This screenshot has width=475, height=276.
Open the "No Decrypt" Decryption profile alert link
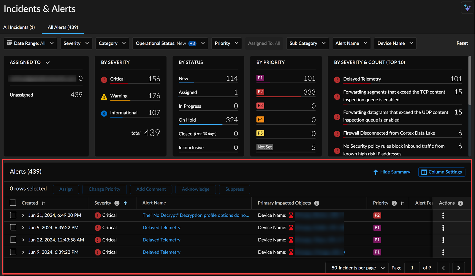pyautogui.click(x=196, y=215)
